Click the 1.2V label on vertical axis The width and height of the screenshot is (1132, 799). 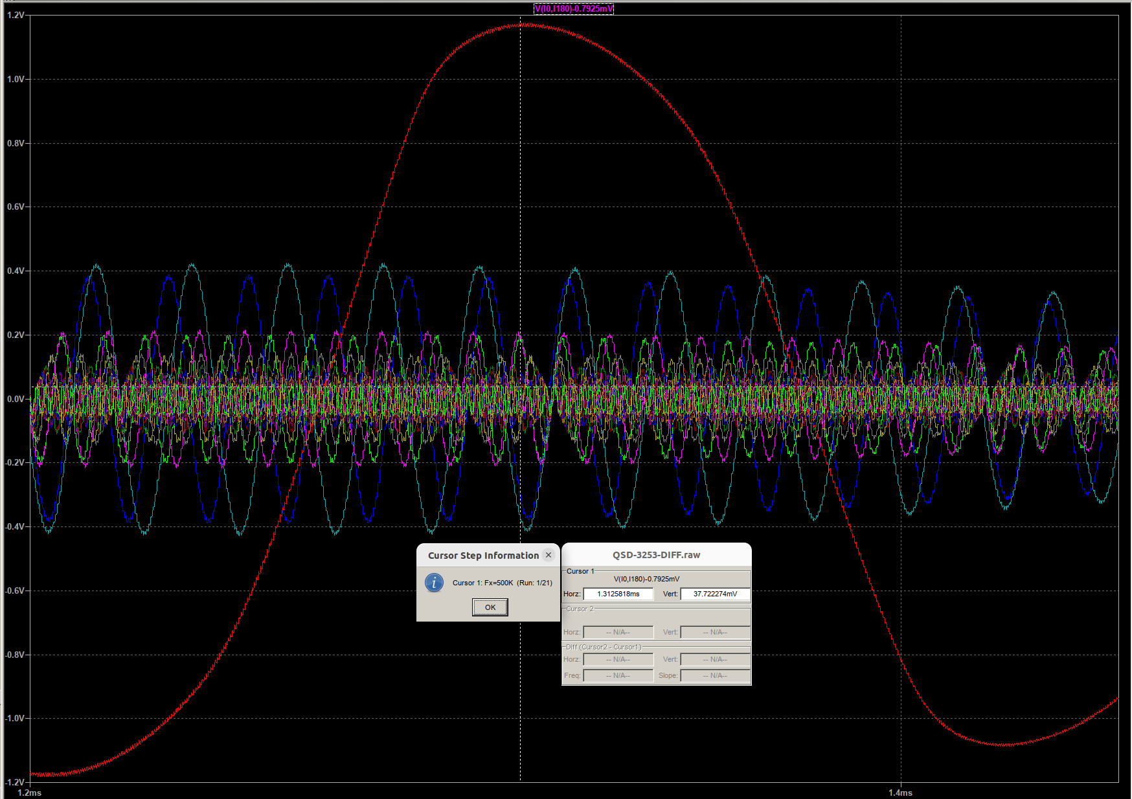pyautogui.click(x=16, y=15)
